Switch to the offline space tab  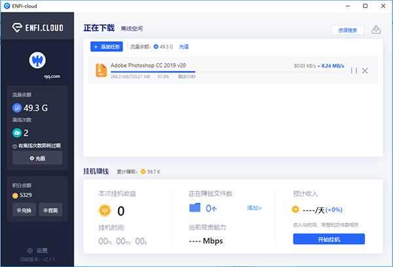(x=132, y=29)
